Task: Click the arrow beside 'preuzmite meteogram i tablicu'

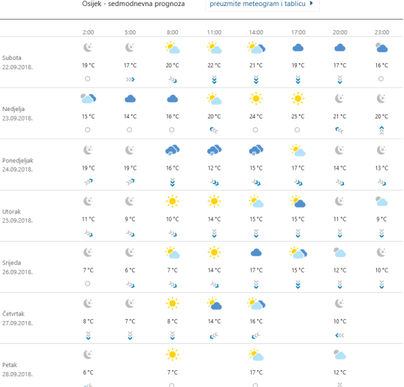Action: (x=311, y=4)
